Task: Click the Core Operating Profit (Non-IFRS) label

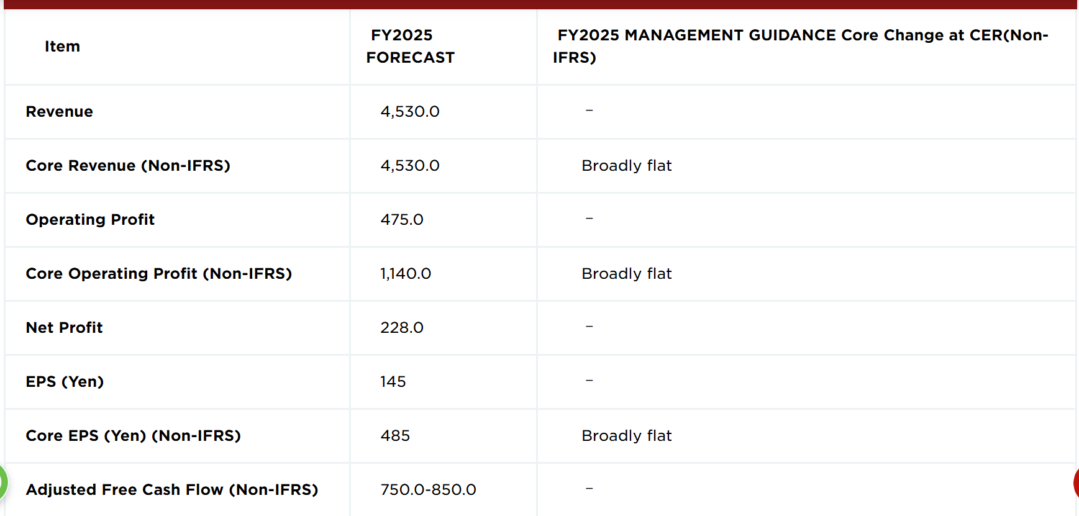Action: coord(159,274)
